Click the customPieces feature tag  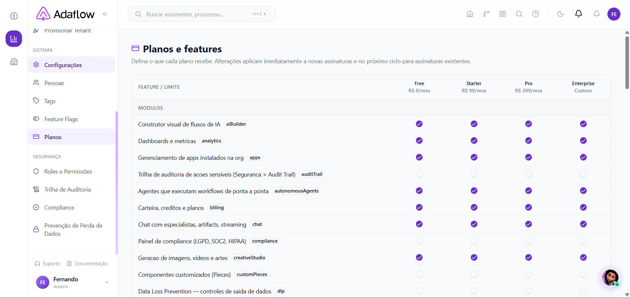pos(252,274)
